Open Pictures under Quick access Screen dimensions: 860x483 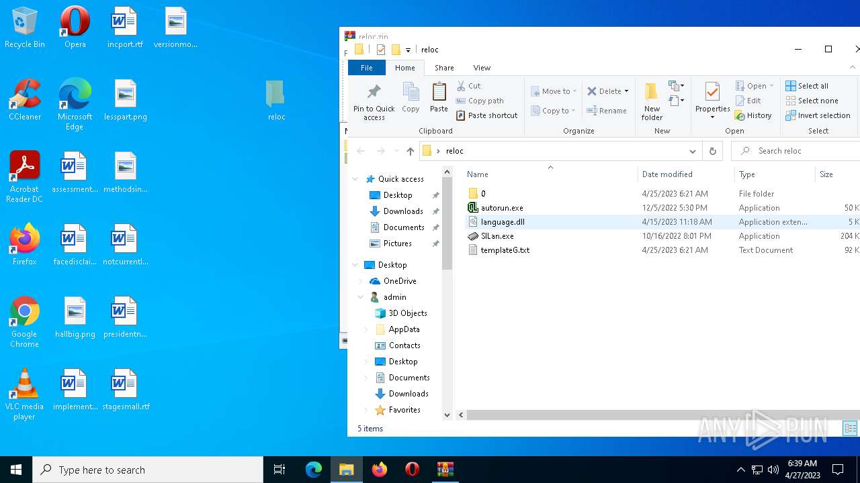pos(397,244)
